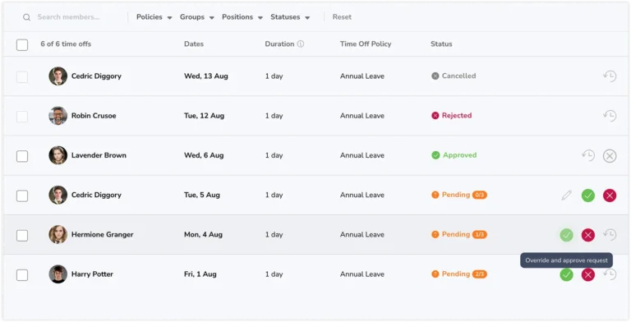This screenshot has height=322, width=631.
Task: Reset all applied filters
Action: pyautogui.click(x=342, y=17)
